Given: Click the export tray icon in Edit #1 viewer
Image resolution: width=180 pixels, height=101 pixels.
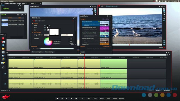Looking at the screenshot, I should pyautogui.click(x=164, y=20).
